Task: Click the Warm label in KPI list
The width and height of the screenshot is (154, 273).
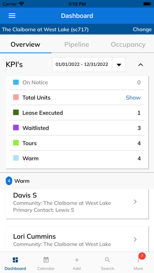Action: [30, 158]
